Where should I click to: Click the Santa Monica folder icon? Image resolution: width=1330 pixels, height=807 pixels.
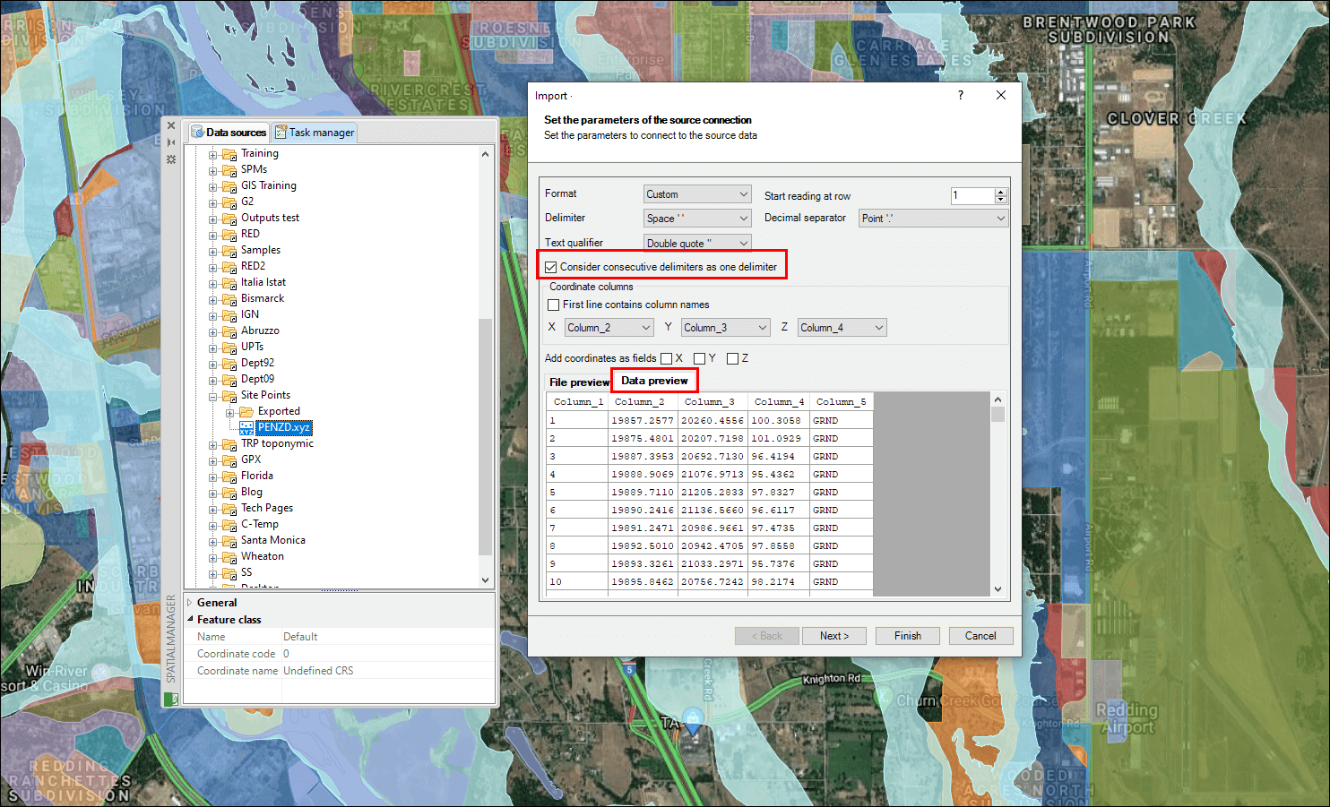point(229,541)
